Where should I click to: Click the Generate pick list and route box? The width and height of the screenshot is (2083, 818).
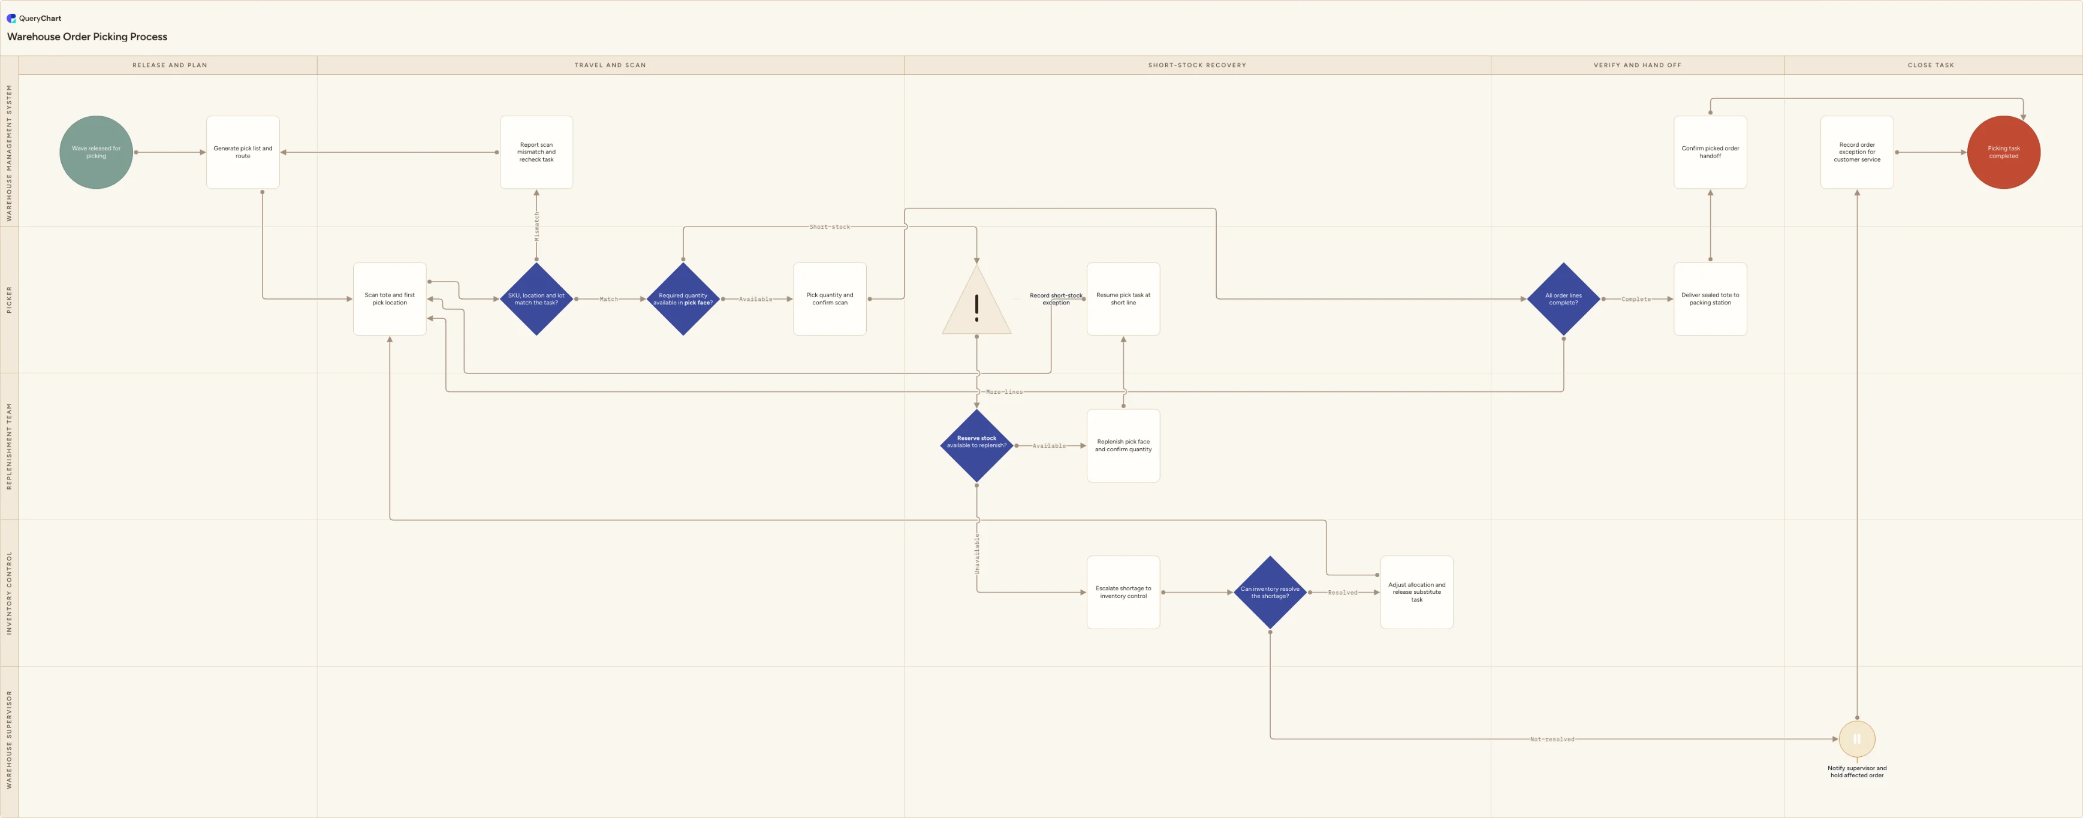point(243,152)
